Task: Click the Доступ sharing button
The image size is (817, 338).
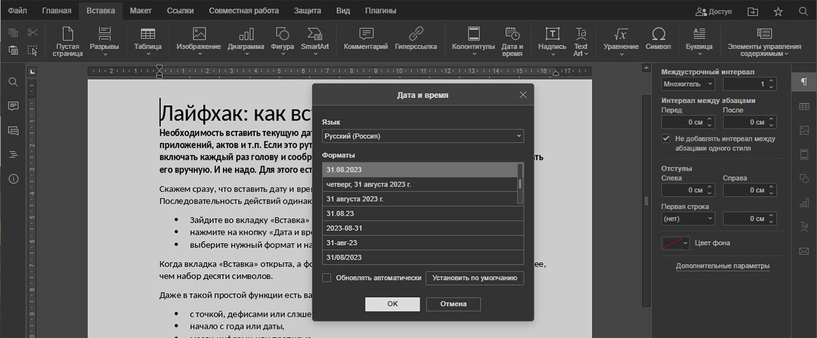Action: pos(714,11)
